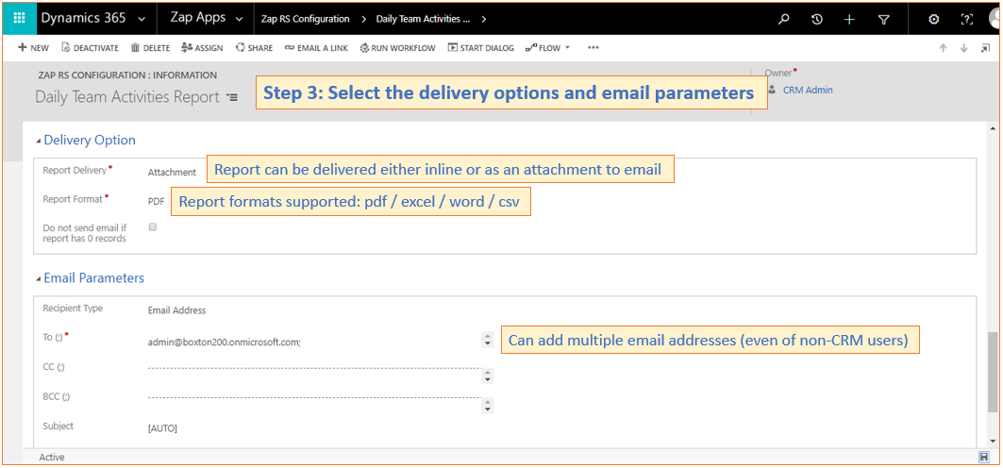Click the vertical scrollbar thumb
The height and width of the screenshot is (468, 1003).
(992, 372)
